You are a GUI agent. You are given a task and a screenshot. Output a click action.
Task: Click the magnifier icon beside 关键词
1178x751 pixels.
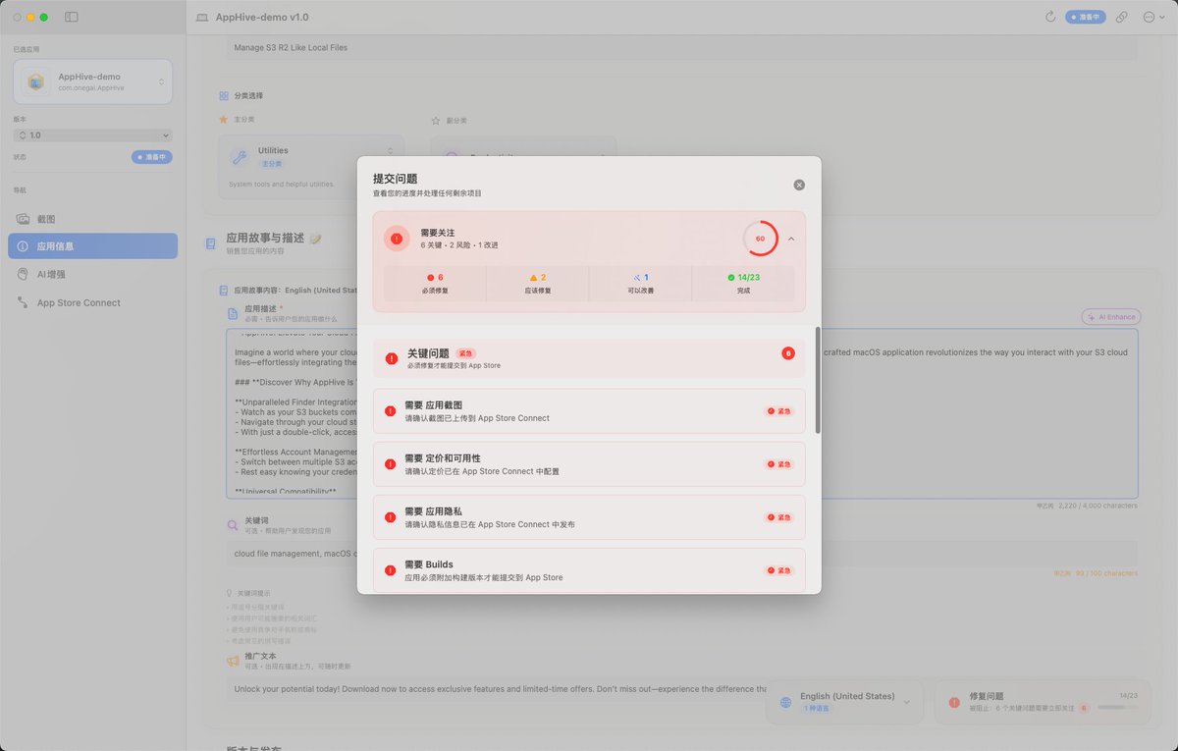click(233, 525)
